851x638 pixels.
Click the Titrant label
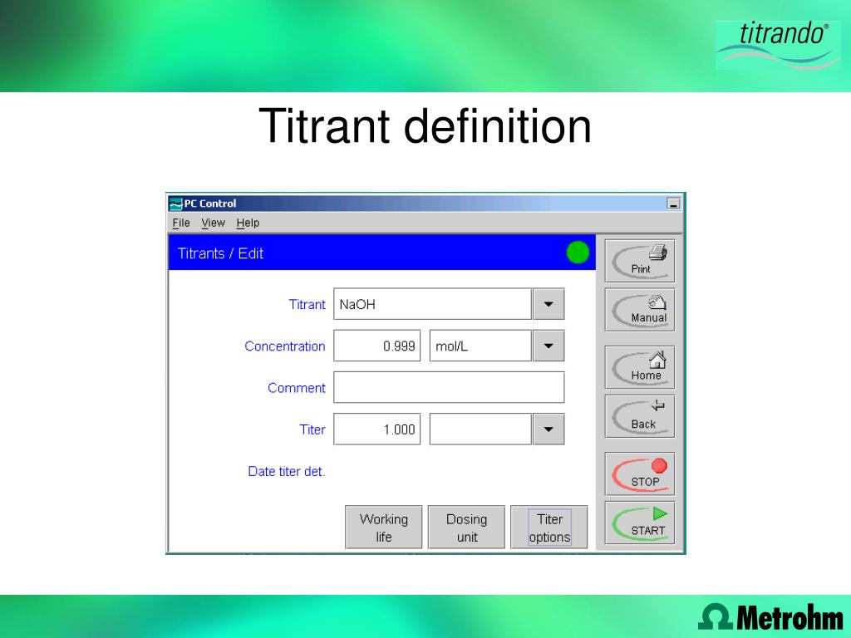[307, 304]
